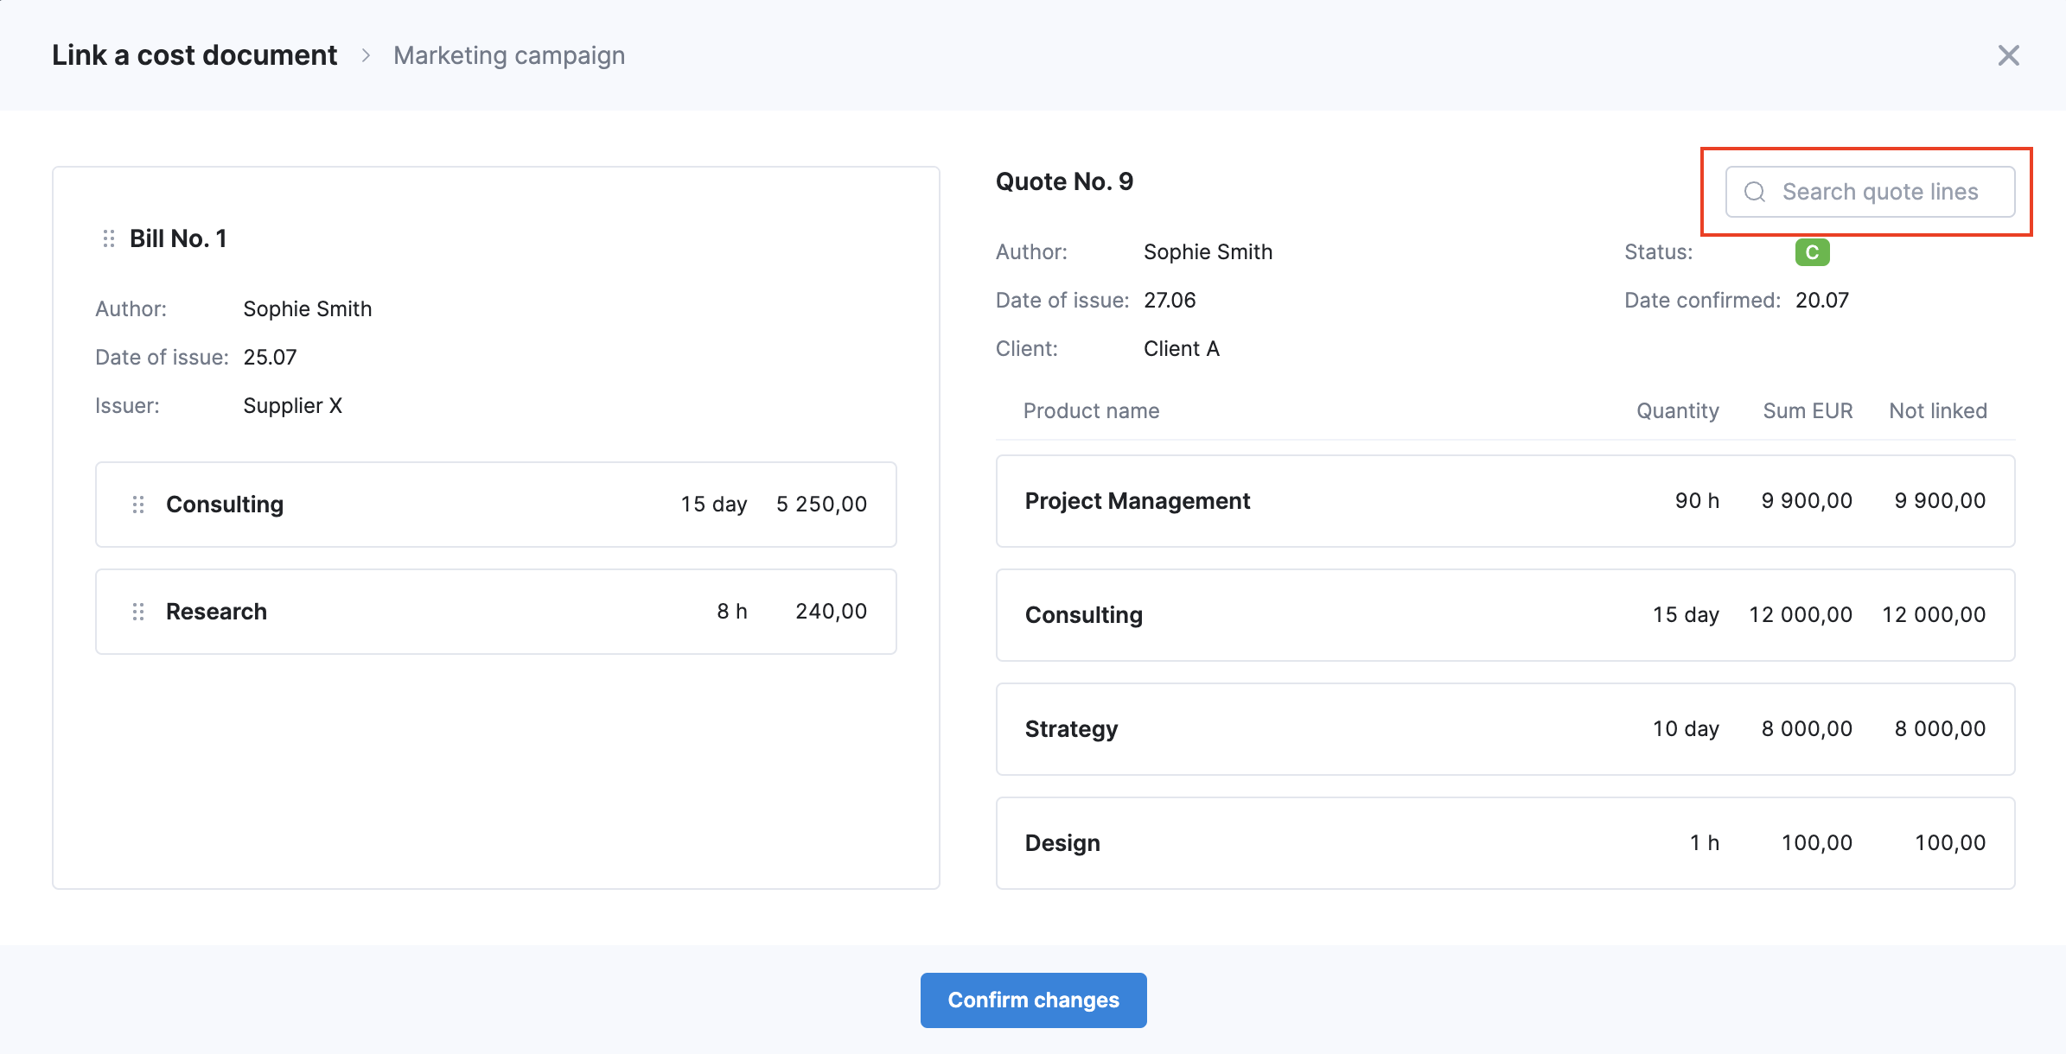
Task: Click the Product name column header
Action: coord(1091,410)
